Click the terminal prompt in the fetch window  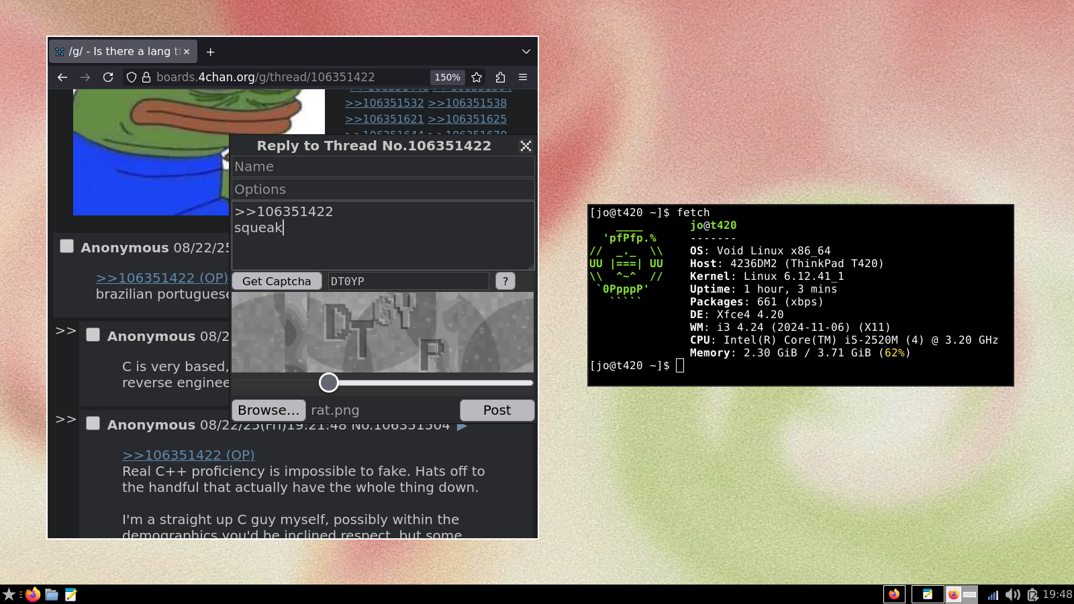[630, 366]
